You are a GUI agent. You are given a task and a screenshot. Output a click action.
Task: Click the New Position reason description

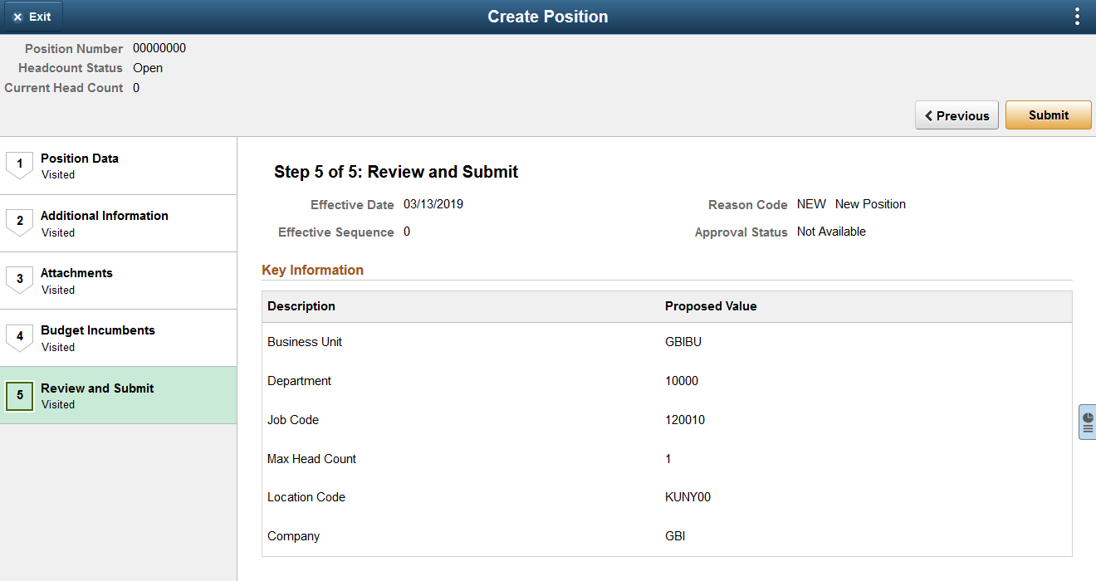point(870,204)
